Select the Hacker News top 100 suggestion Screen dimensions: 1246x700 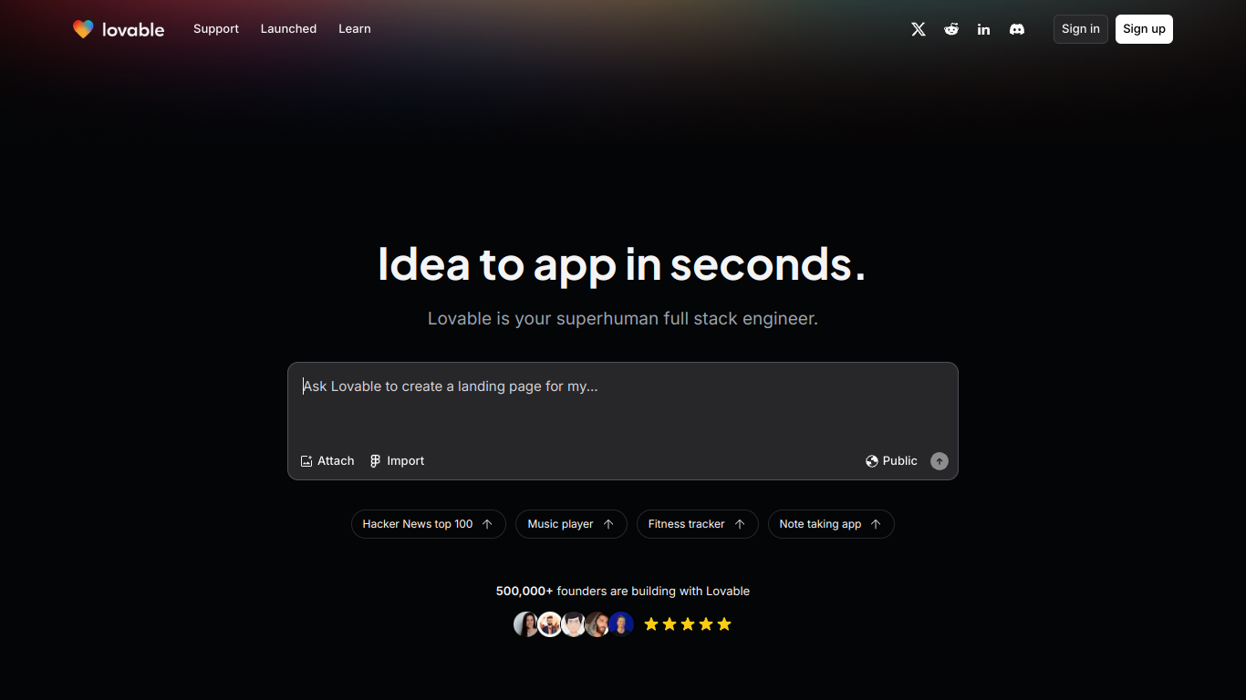pos(428,524)
